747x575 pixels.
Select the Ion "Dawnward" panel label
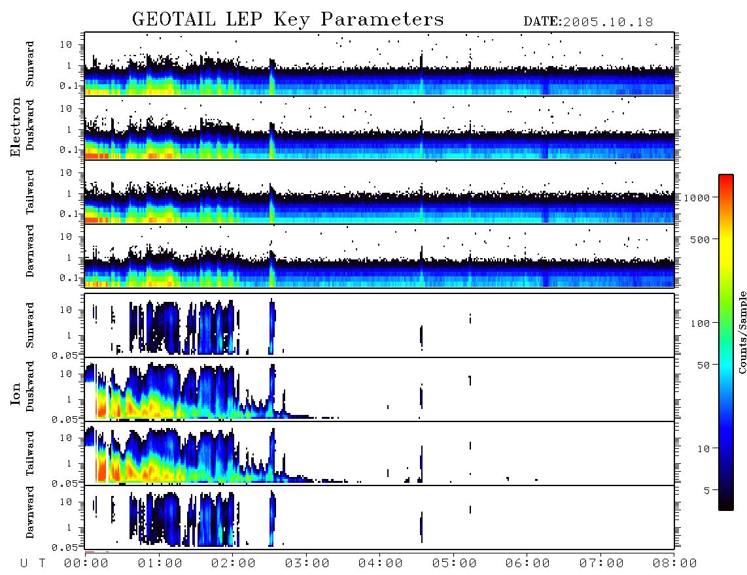pyautogui.click(x=30, y=512)
